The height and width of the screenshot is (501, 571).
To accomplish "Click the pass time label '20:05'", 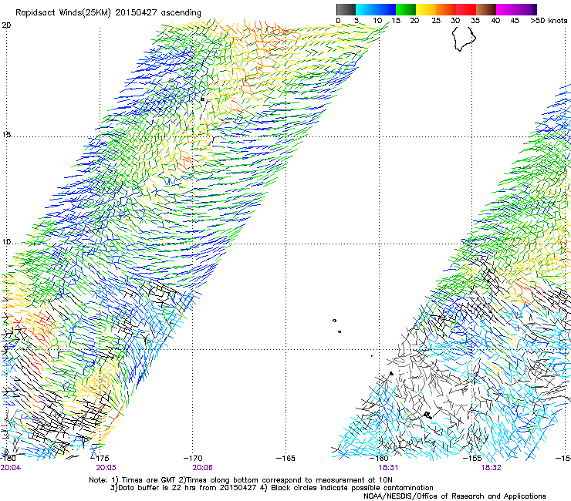I will [106, 468].
